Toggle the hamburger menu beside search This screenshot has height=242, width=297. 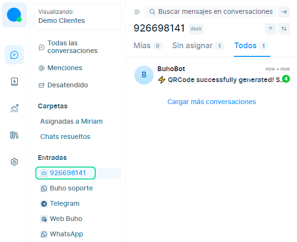(137, 12)
